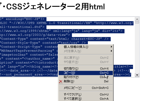This screenshot has width=146, height=101.
Task: Click the www.w3.org/2003/g/data-view line
Action: click(36, 35)
